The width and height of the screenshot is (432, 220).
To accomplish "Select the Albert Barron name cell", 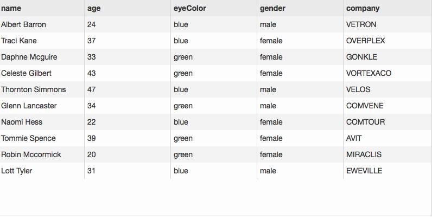I will pos(42,24).
